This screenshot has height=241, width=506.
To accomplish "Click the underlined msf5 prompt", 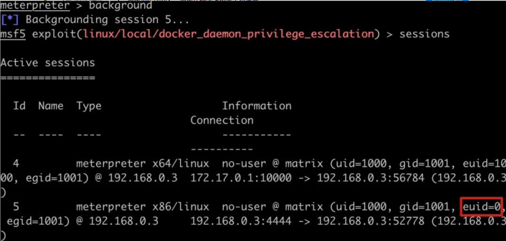I will tap(13, 34).
